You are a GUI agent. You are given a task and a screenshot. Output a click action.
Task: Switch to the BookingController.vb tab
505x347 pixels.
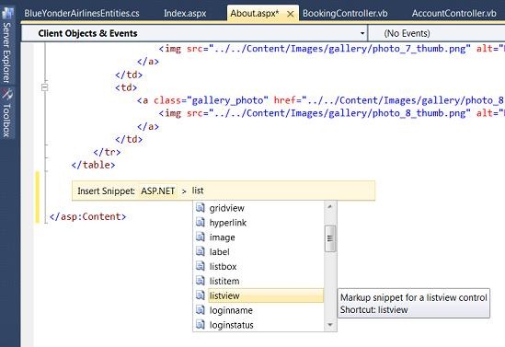pos(345,14)
